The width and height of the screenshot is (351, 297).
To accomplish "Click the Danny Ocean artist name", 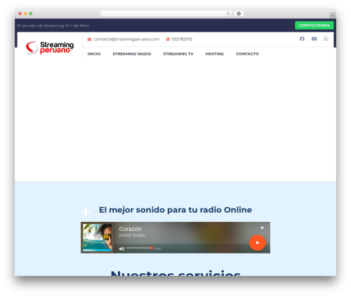I will tap(132, 235).
